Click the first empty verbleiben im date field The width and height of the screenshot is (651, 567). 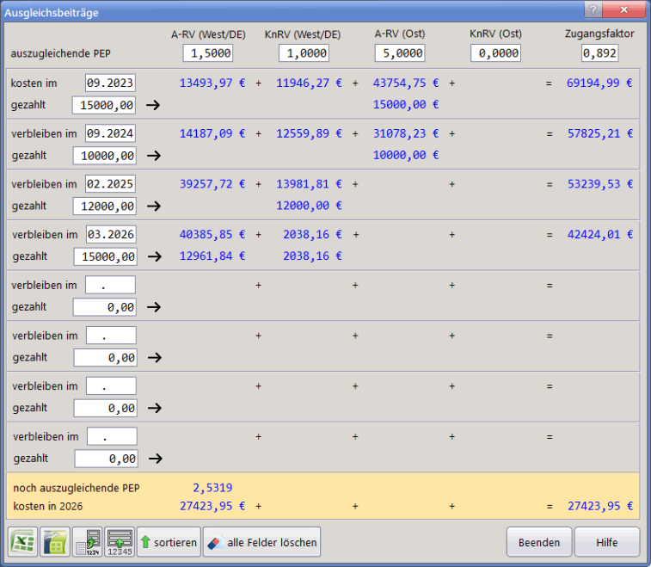pyautogui.click(x=111, y=286)
